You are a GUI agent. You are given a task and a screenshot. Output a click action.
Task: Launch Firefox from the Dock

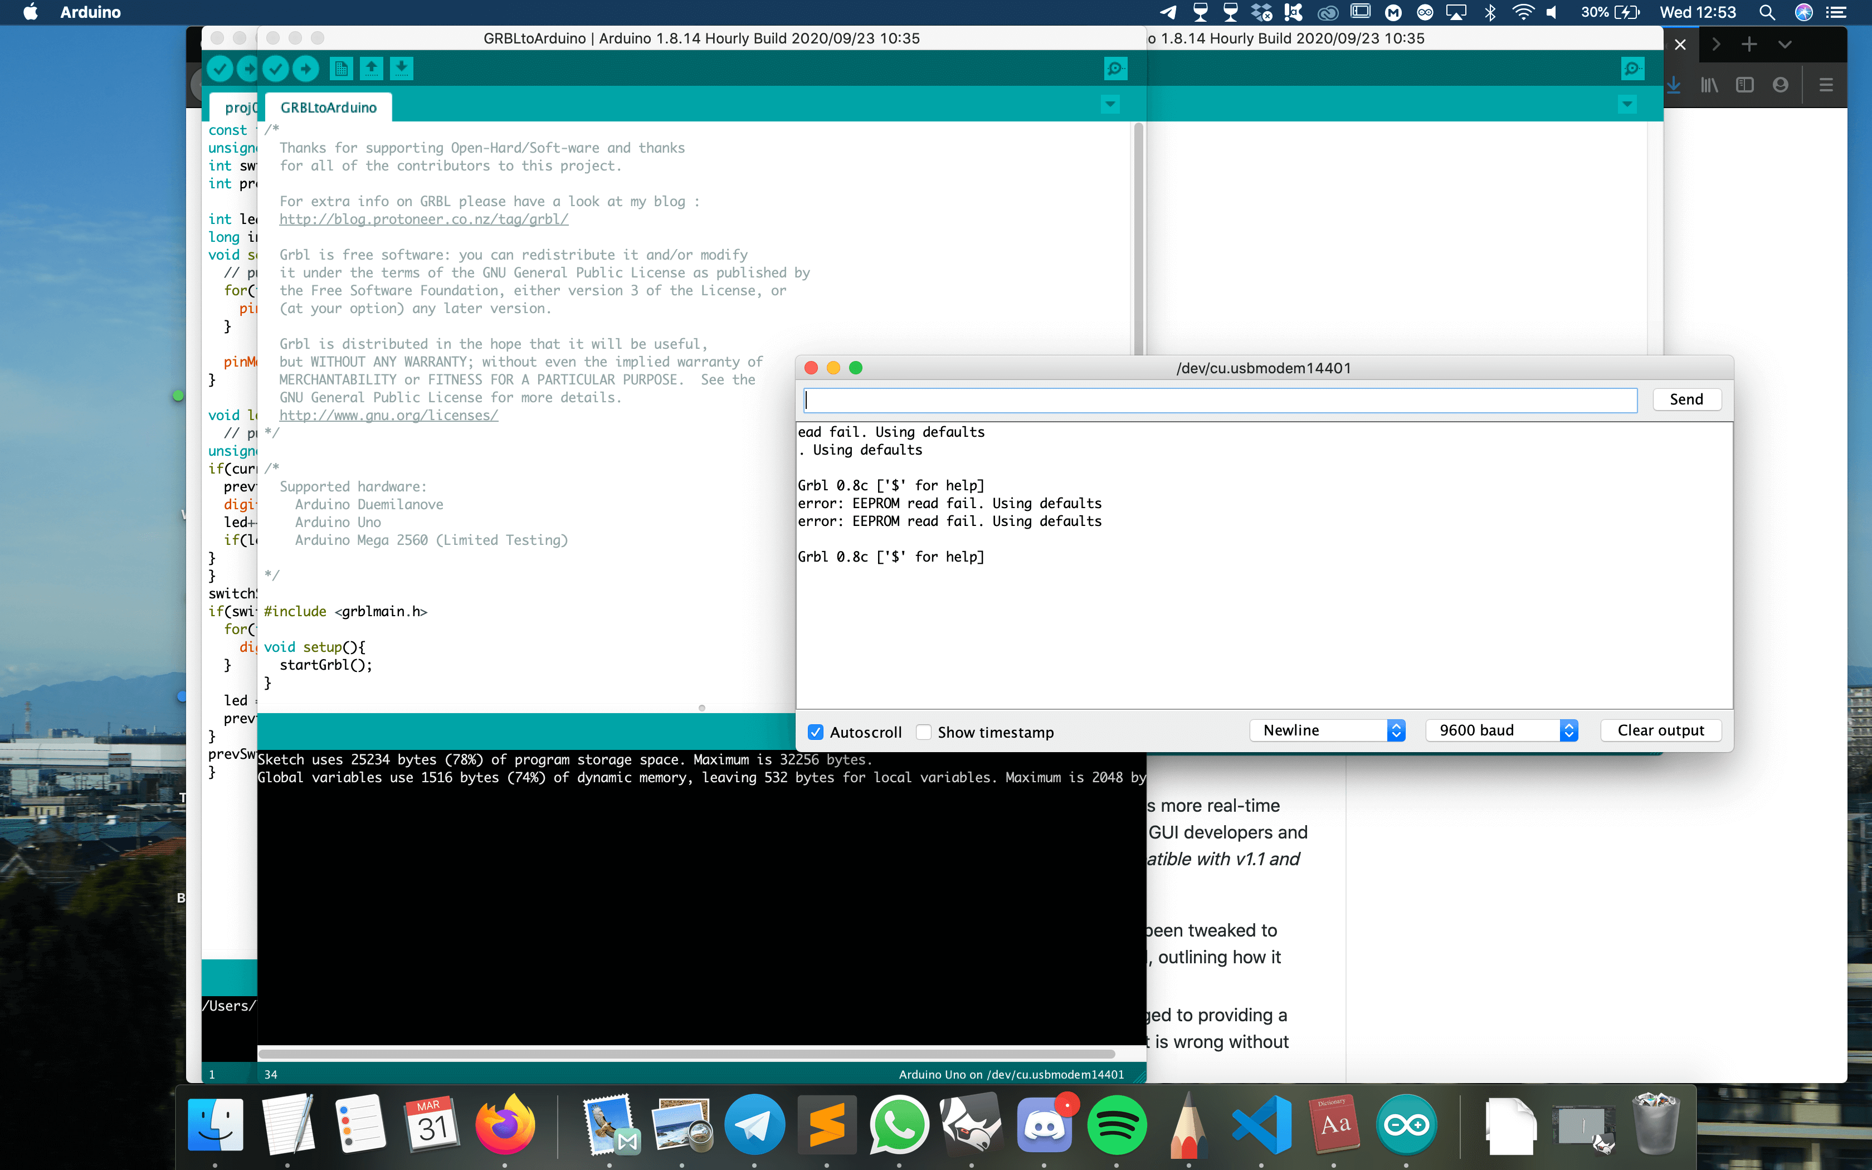[x=504, y=1124]
